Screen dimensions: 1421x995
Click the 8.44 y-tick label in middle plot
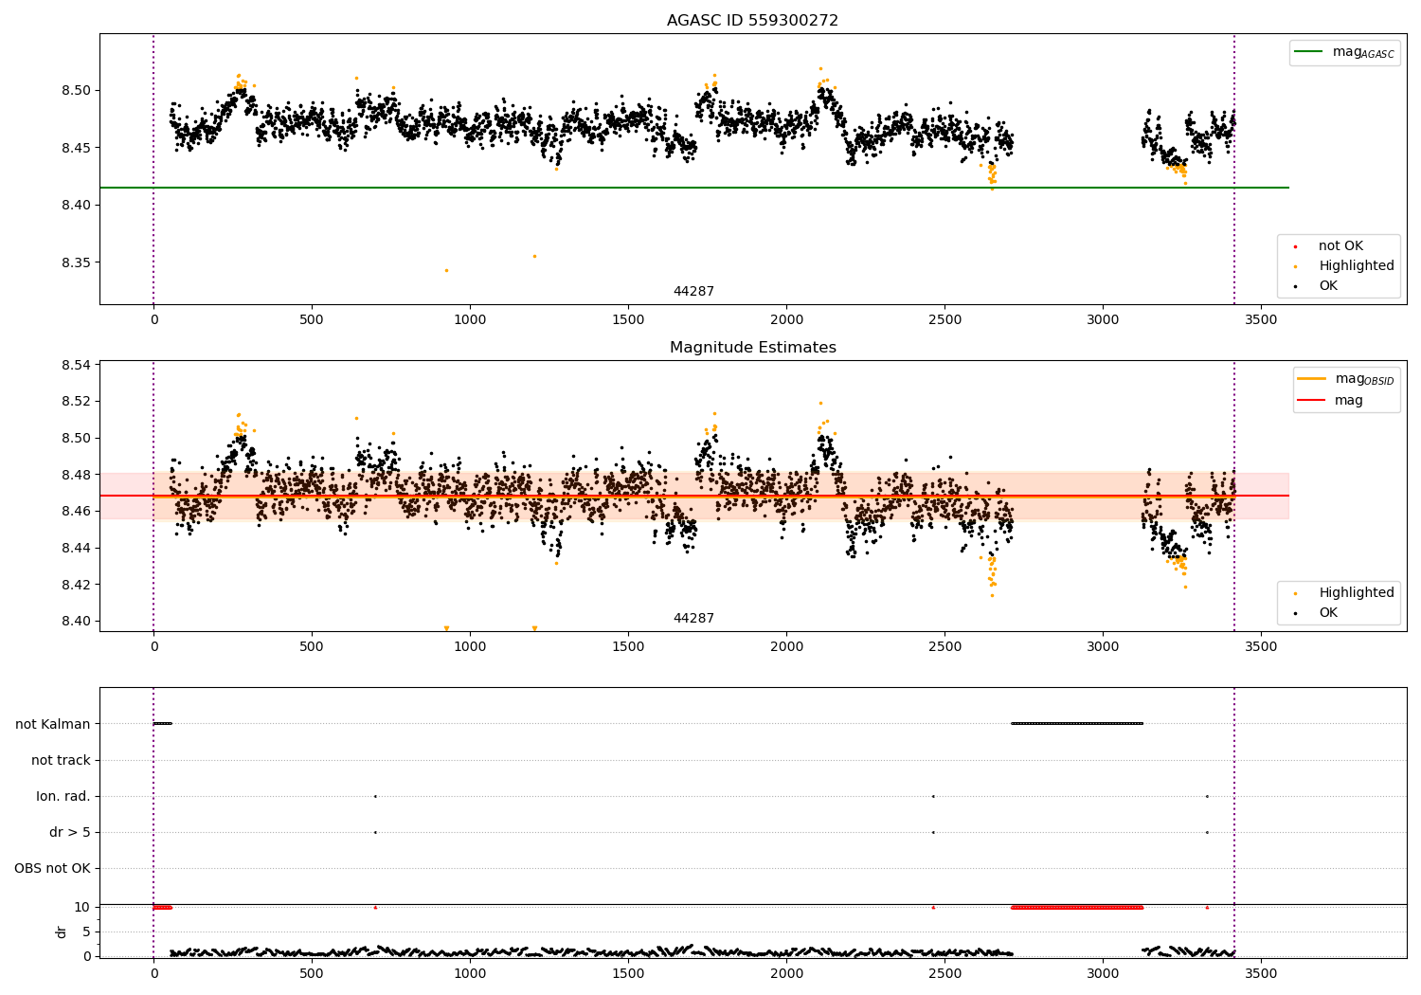click(75, 548)
